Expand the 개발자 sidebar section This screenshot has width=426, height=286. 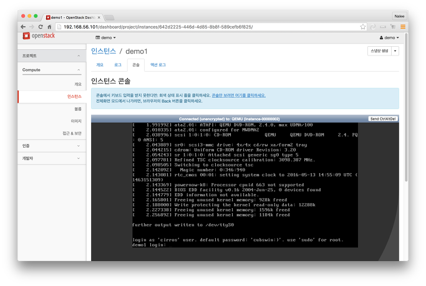[52, 158]
